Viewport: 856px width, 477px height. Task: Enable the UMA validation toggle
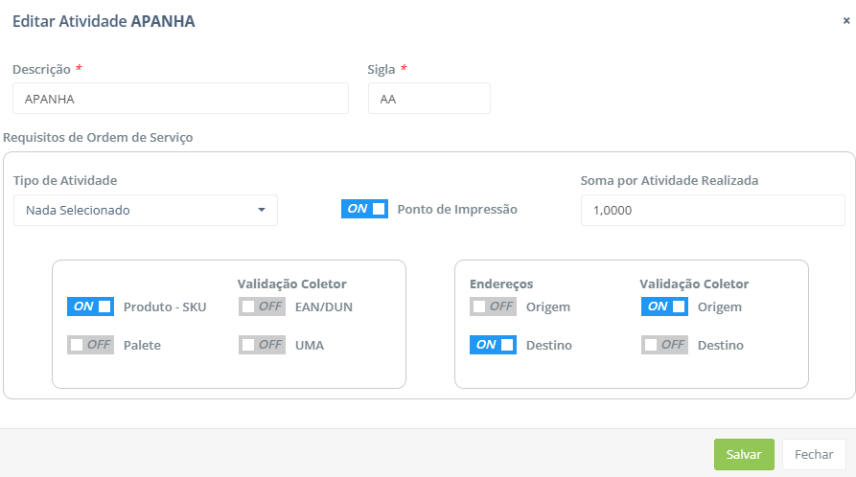tap(262, 345)
